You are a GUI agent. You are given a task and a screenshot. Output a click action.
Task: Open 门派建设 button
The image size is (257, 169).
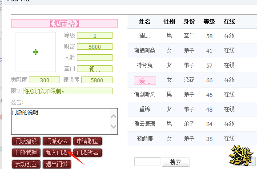pyautogui.click(x=26, y=141)
